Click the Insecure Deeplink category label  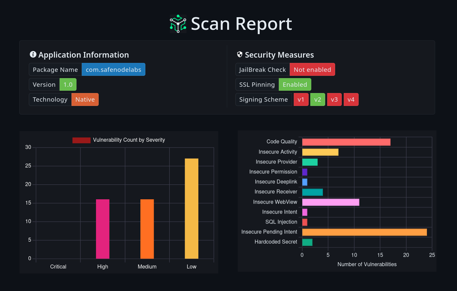tap(276, 182)
